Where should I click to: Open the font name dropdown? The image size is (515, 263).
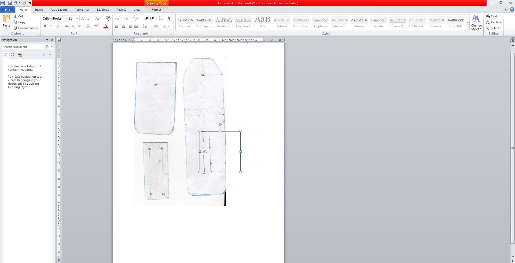click(x=66, y=18)
